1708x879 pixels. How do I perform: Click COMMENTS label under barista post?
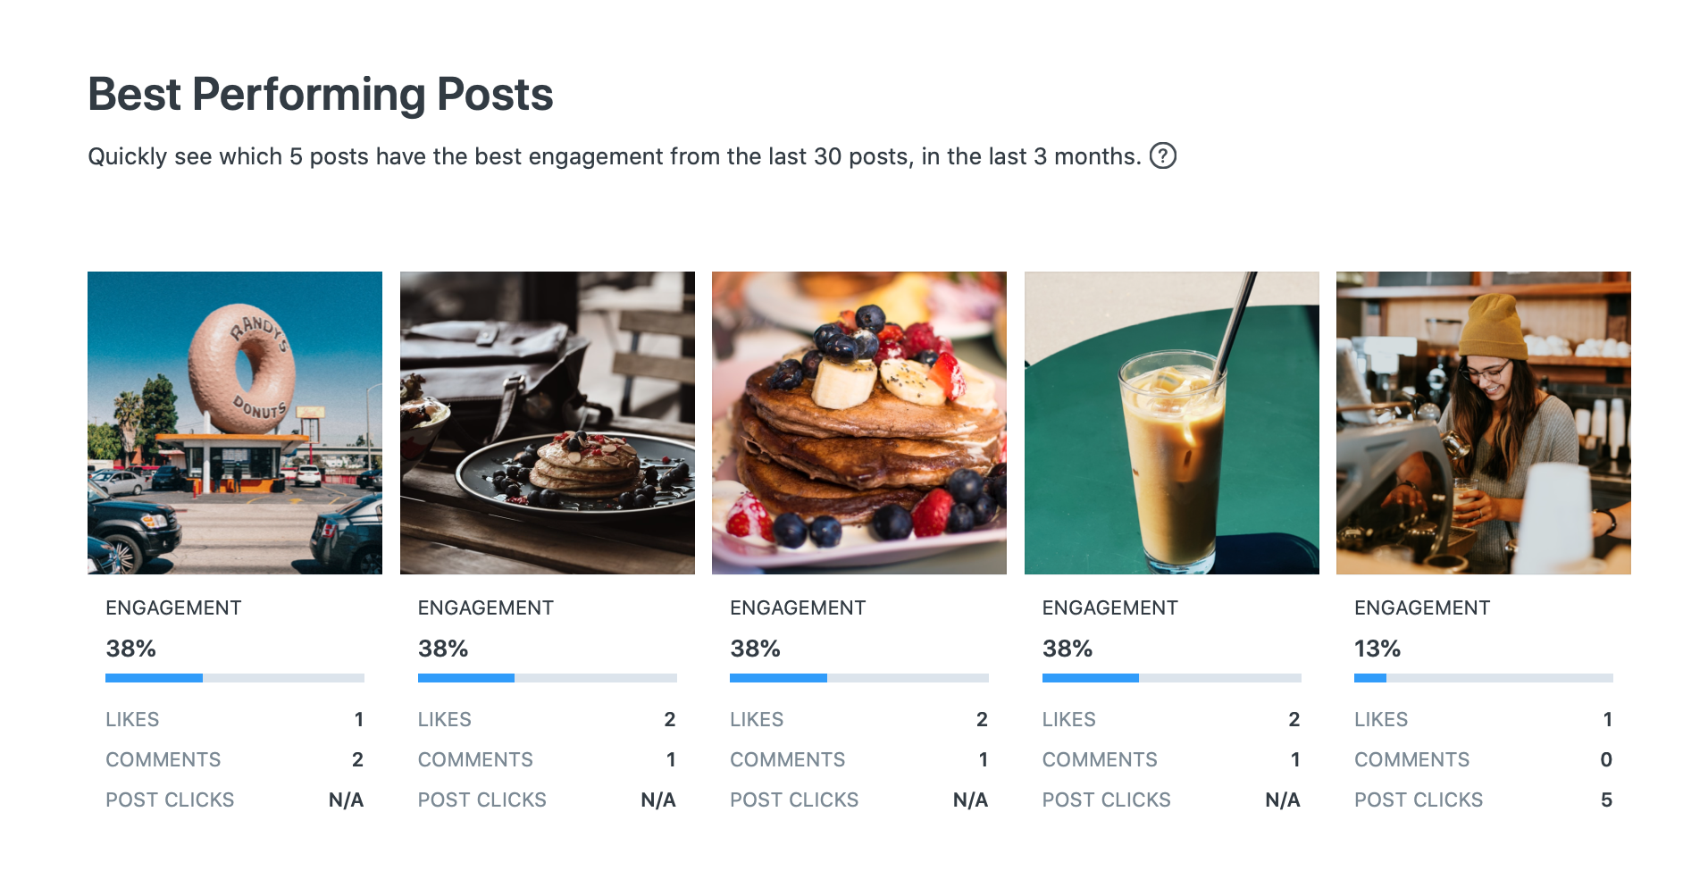click(x=1411, y=759)
